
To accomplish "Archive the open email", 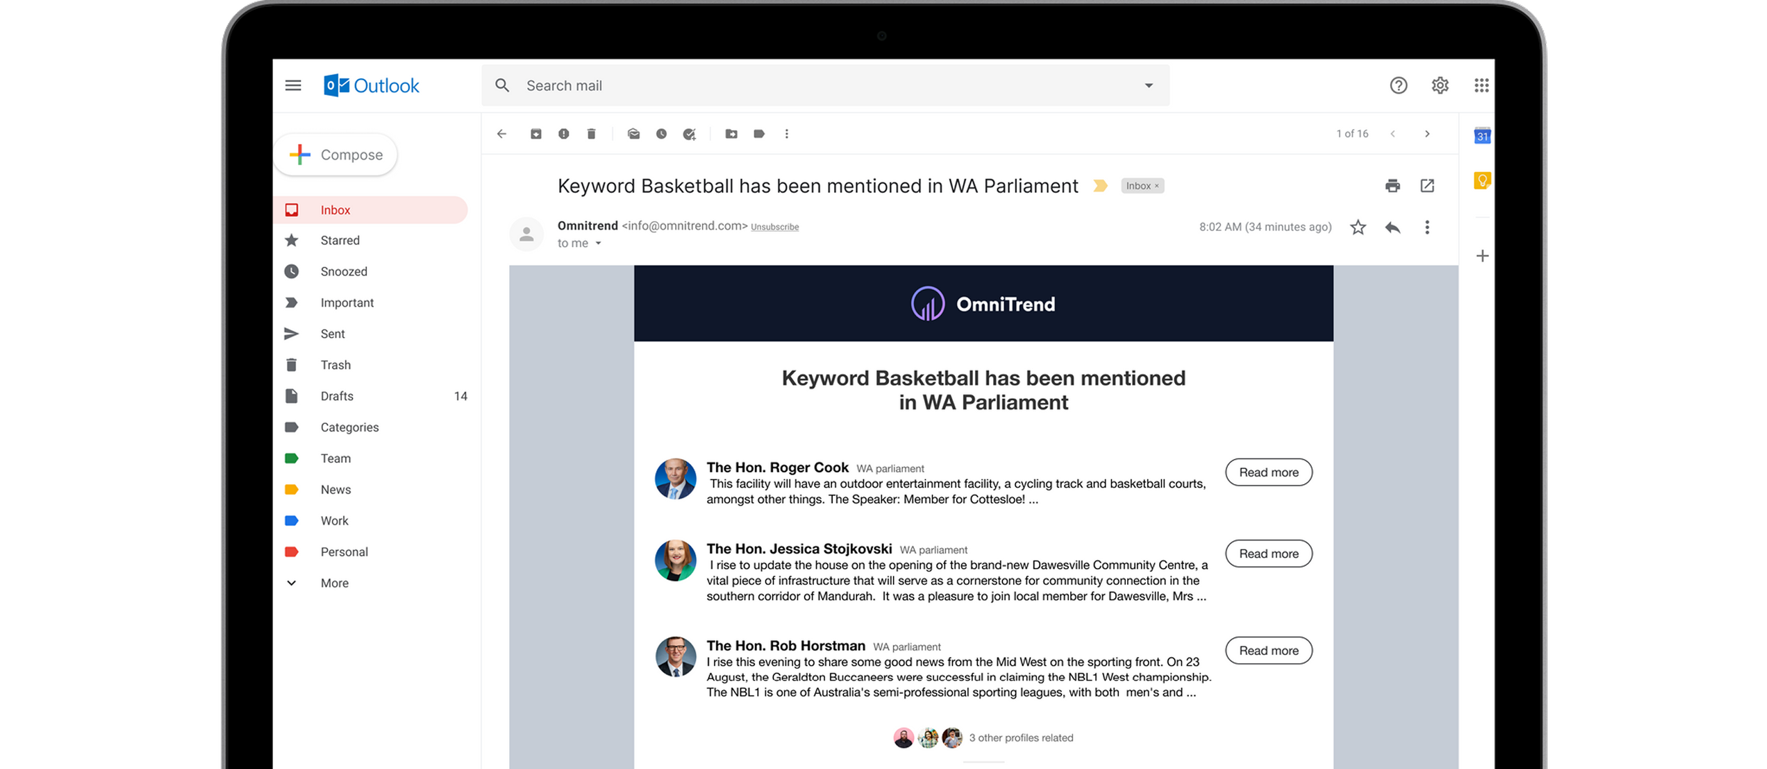I will pyautogui.click(x=536, y=134).
